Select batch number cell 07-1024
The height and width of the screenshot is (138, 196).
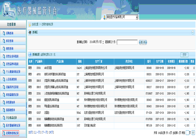(149, 113)
